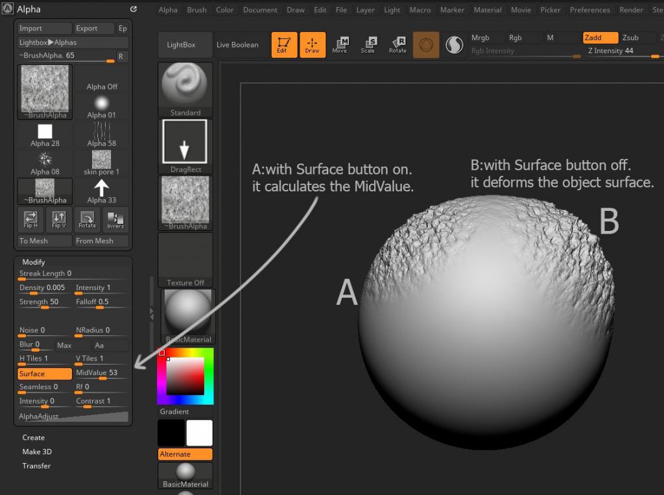Enable the Rgb mode
The height and width of the screenshot is (495, 664).
[x=524, y=38]
